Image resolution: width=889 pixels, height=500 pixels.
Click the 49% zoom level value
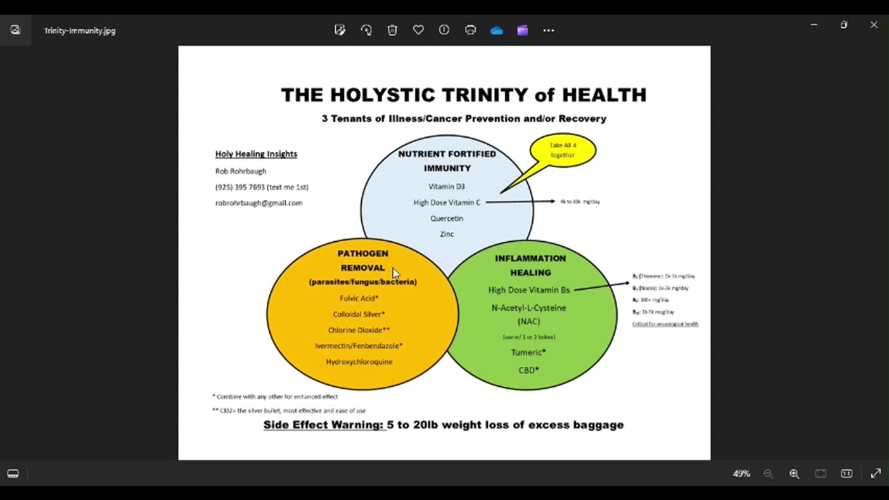tap(741, 474)
